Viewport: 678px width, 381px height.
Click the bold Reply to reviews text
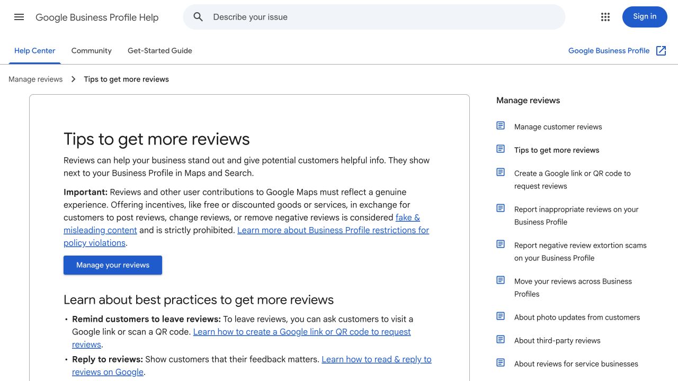tap(108, 359)
